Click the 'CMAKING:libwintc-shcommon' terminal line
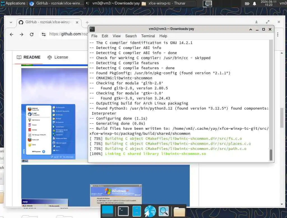The image size is (287, 218). (121, 78)
